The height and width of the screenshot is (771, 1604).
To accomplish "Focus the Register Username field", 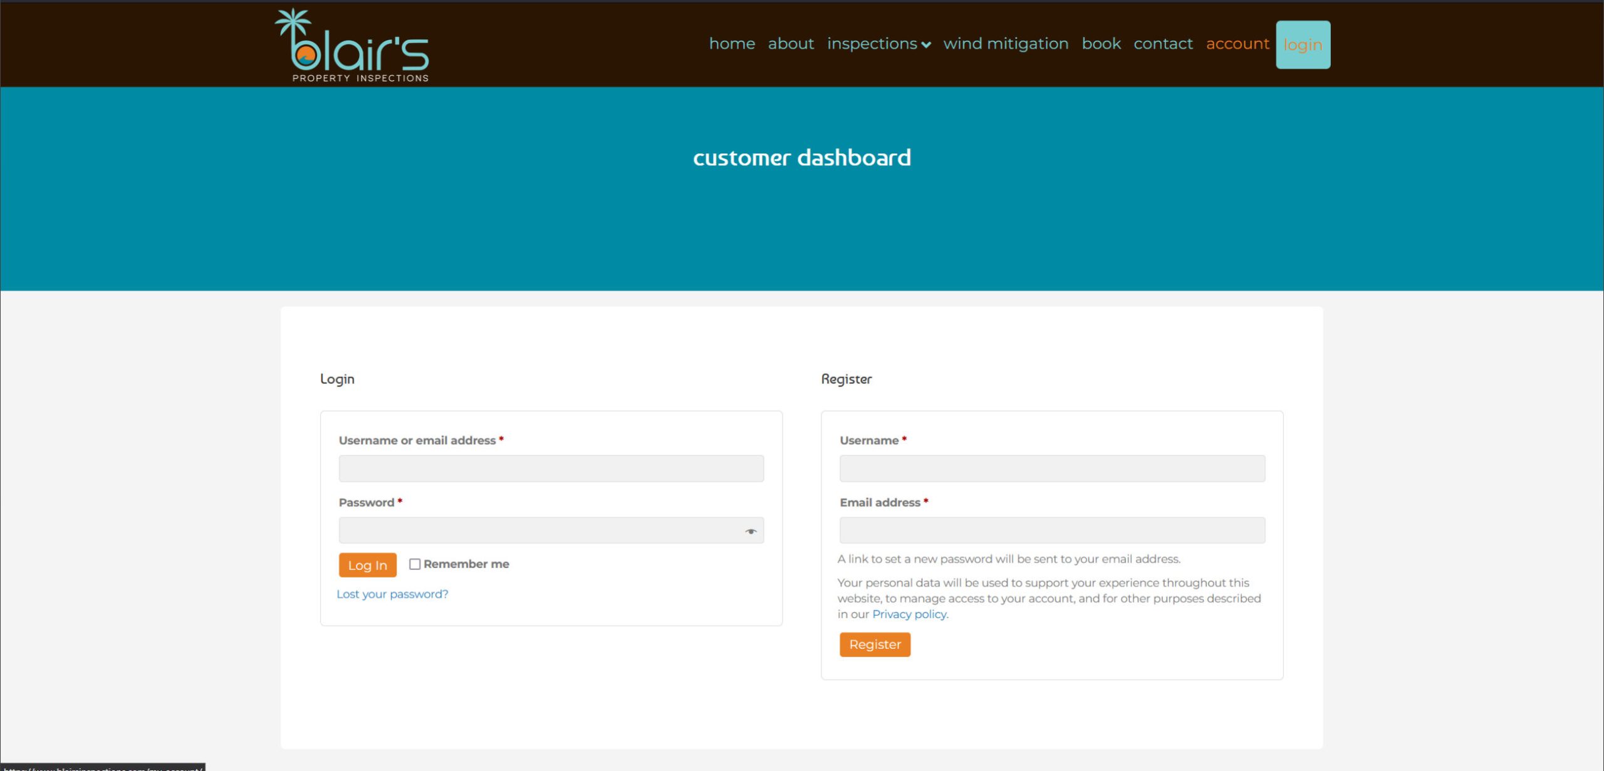I will click(x=1052, y=468).
